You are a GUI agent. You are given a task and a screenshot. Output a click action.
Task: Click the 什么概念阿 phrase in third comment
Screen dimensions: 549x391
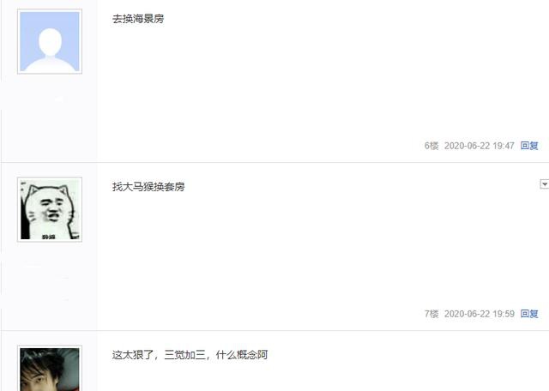[242, 355]
